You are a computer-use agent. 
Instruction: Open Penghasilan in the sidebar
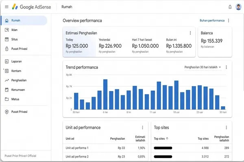pyautogui.click(x=19, y=80)
